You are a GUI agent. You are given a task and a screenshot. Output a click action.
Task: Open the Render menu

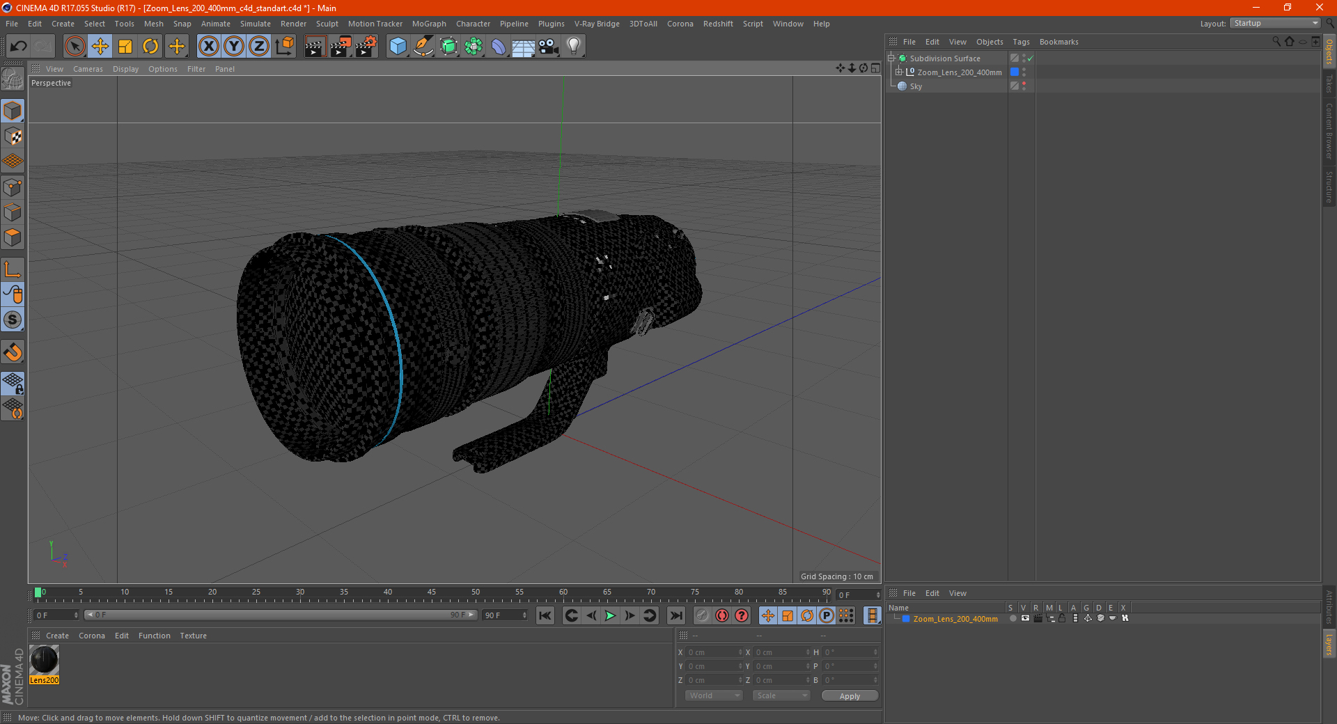pos(293,24)
